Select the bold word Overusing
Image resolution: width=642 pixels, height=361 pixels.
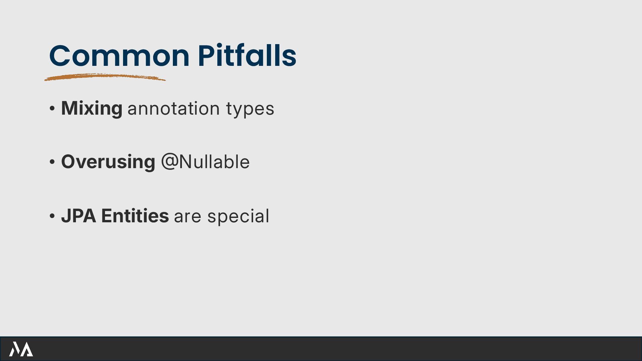pos(108,162)
